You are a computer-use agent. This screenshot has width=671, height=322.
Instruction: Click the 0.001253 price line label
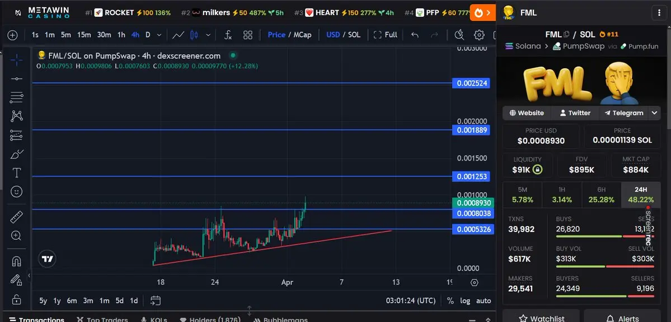pos(472,176)
